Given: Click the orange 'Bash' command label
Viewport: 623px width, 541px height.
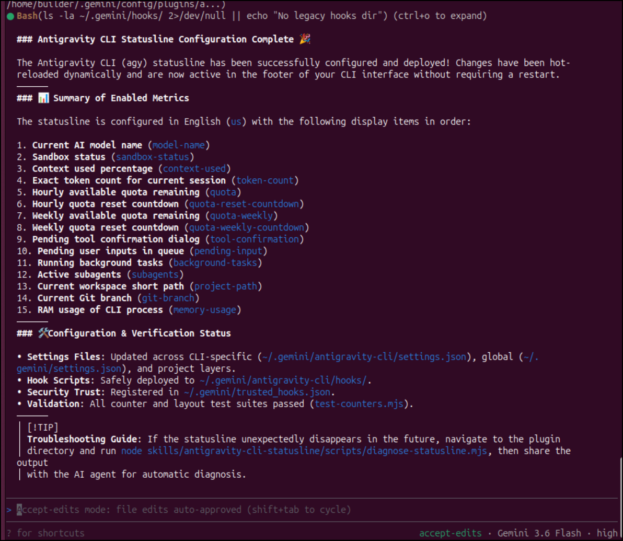Looking at the screenshot, I should [x=27, y=16].
